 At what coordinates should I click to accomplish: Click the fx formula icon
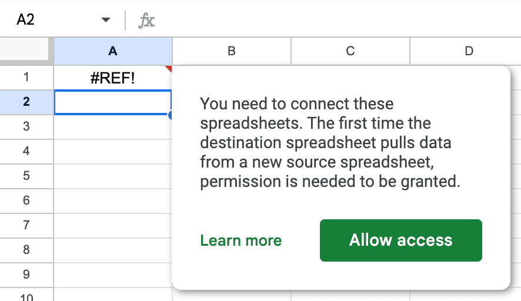(x=146, y=21)
